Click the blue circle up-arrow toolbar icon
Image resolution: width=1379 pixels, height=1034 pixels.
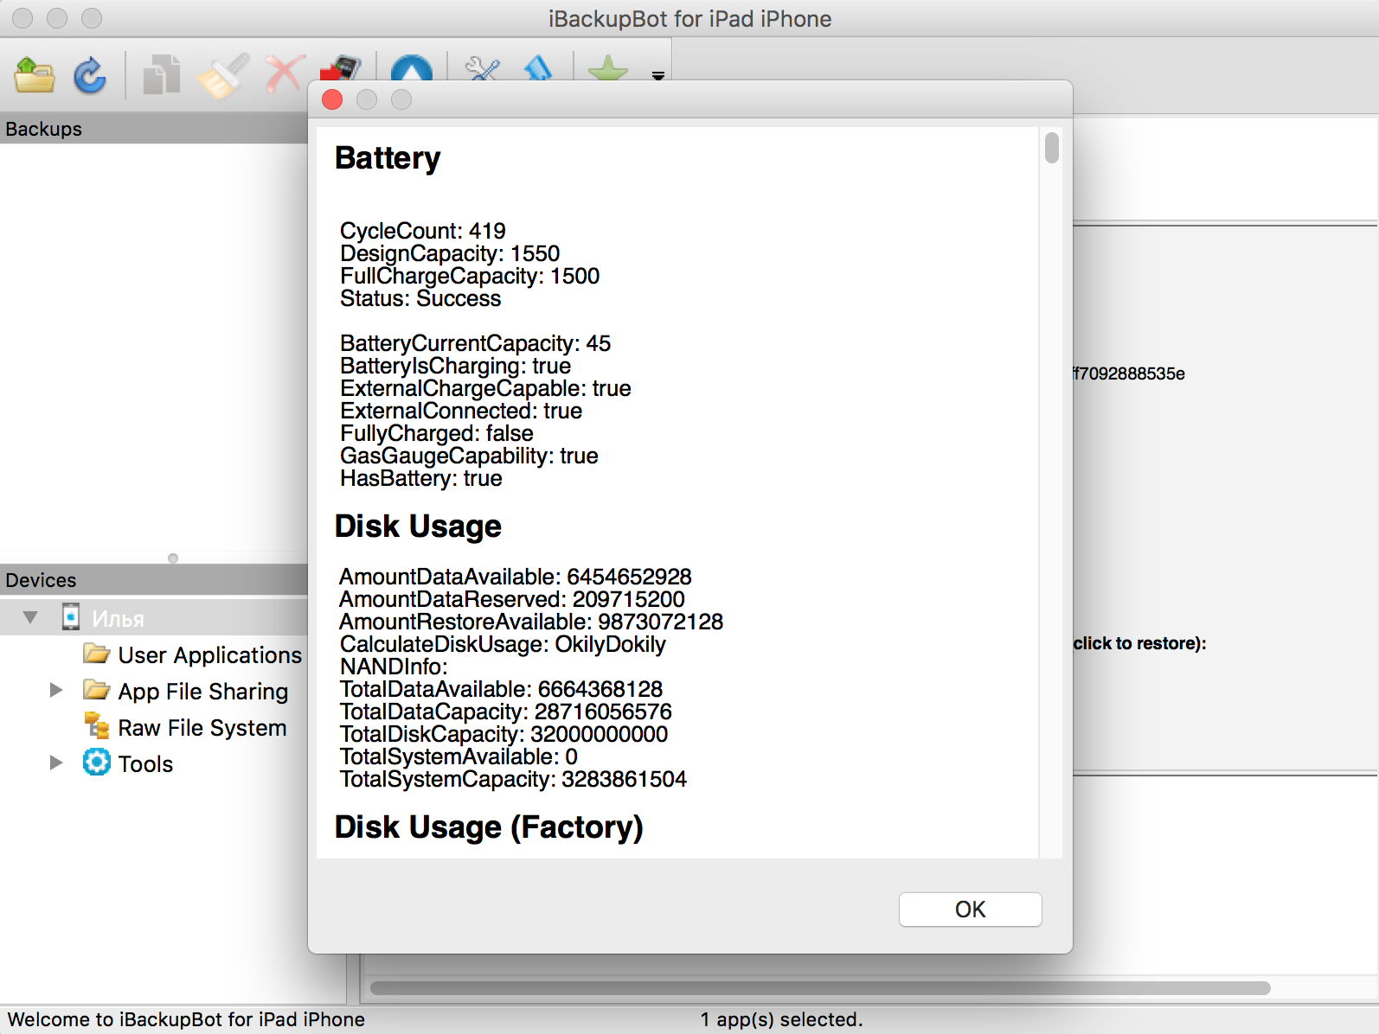point(412,67)
